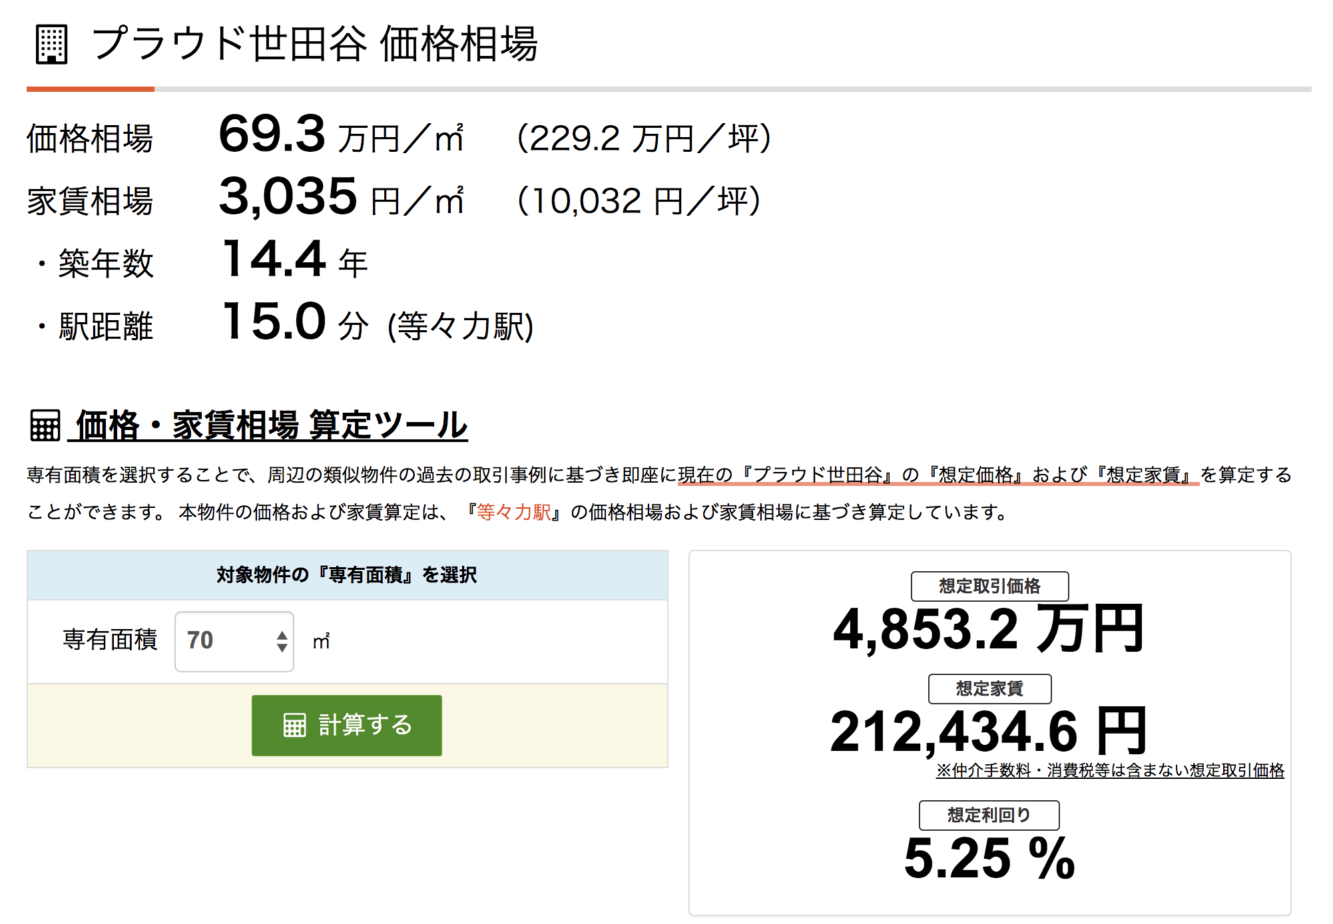Click the 4,853.2 万円 estimated price value

click(990, 628)
